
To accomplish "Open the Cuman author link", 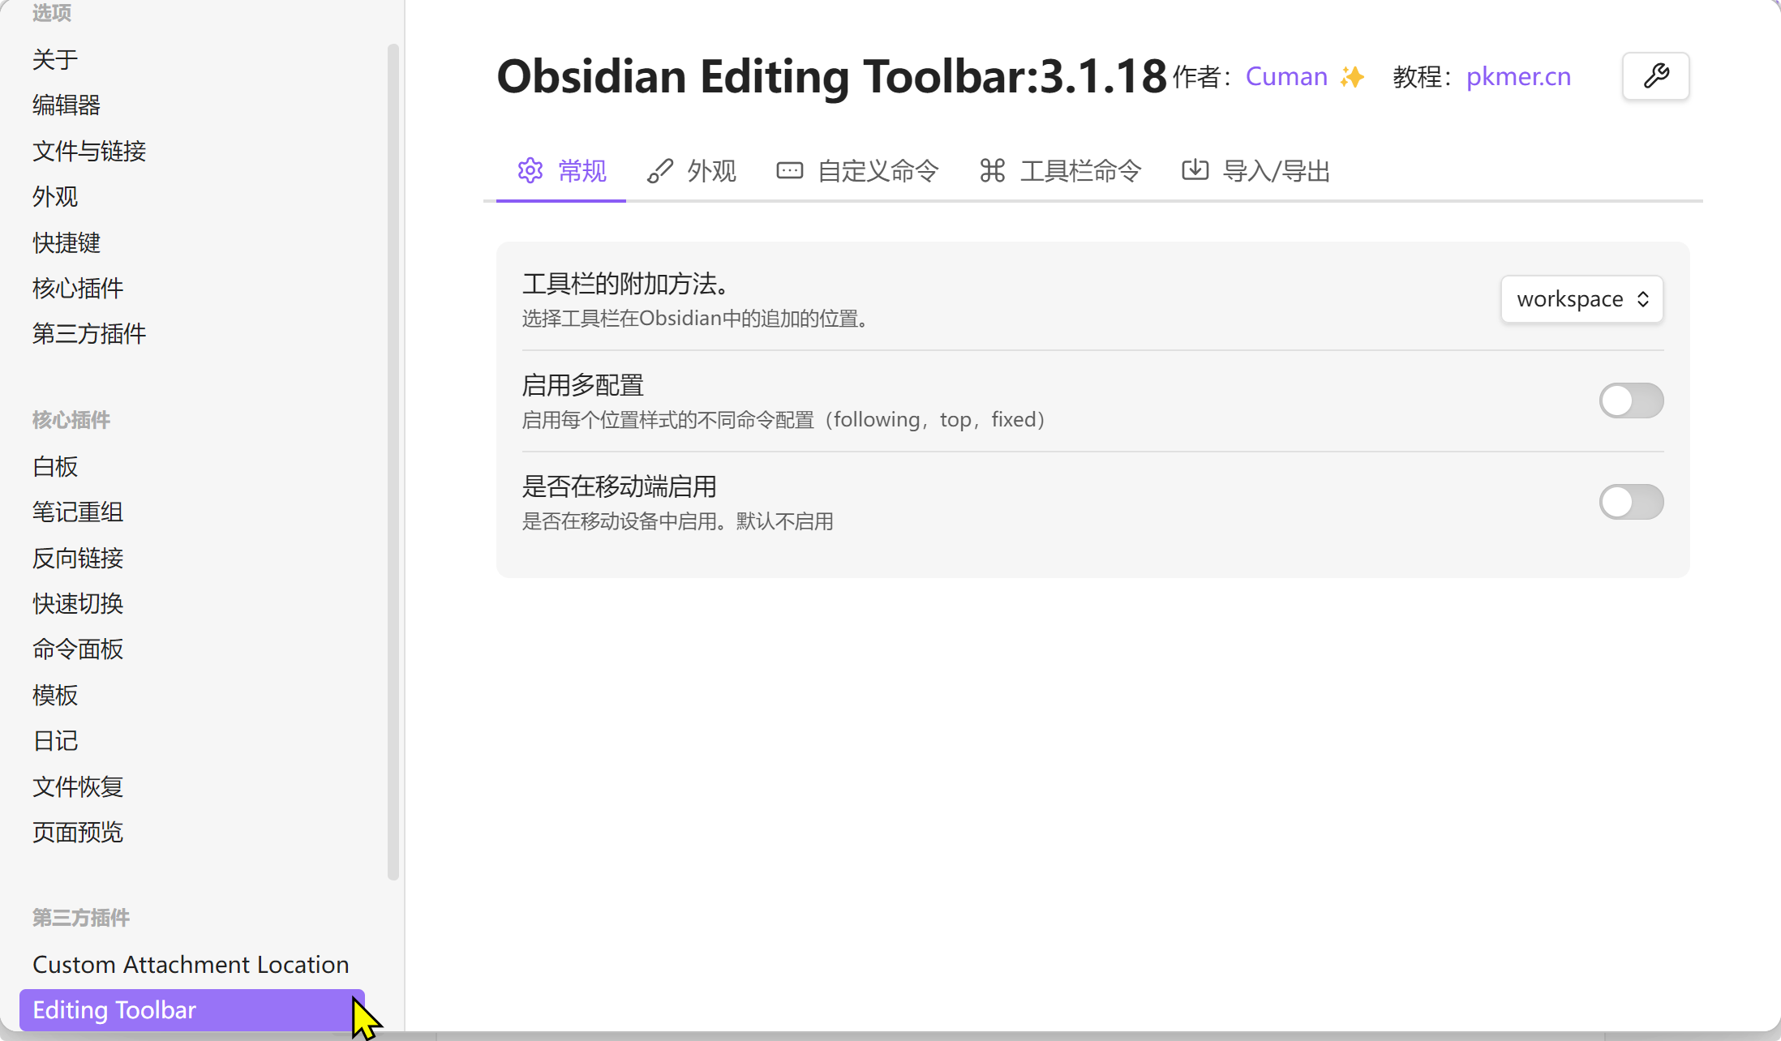I will (x=1286, y=76).
